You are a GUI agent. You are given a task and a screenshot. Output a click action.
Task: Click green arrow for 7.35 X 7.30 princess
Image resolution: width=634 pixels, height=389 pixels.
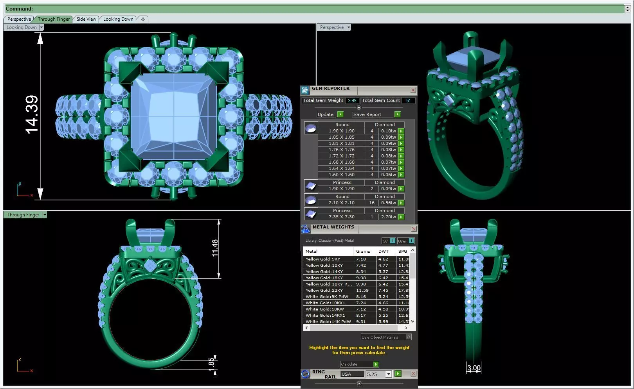coord(401,217)
